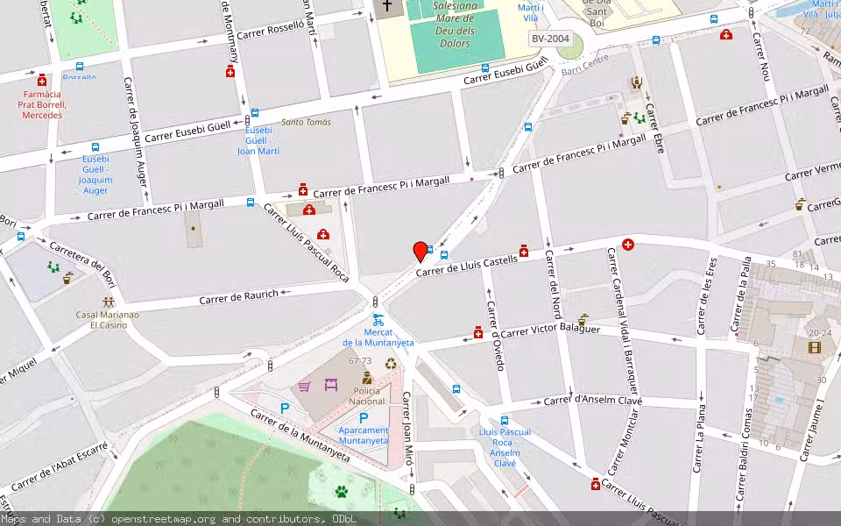Click the traffic light icon on Francesc Pi i Margall
841x526 pixels.
point(501,173)
